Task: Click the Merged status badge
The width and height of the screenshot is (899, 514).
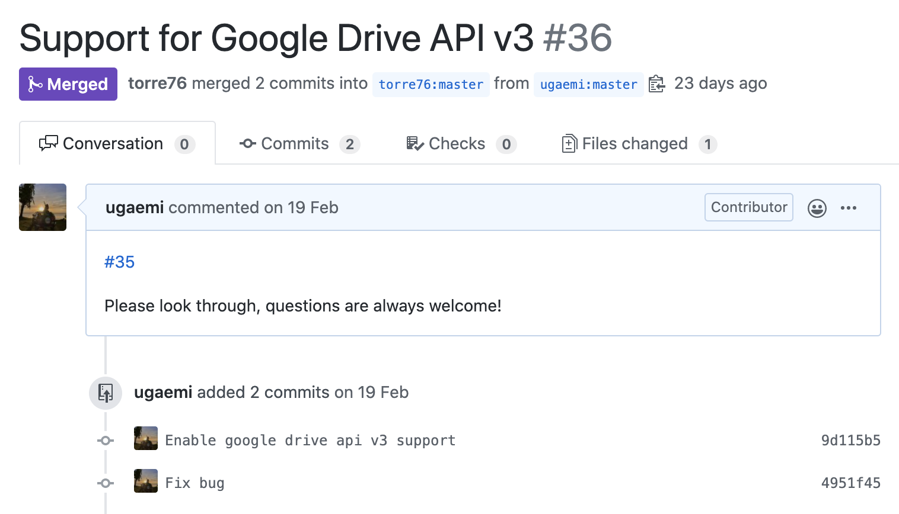Action: pos(68,84)
